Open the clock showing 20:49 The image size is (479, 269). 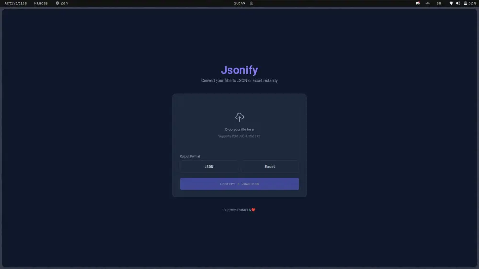pos(239,3)
